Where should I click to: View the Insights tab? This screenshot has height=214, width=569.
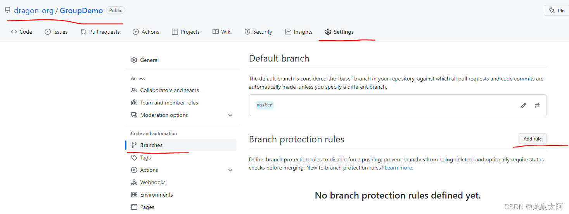pyautogui.click(x=299, y=32)
